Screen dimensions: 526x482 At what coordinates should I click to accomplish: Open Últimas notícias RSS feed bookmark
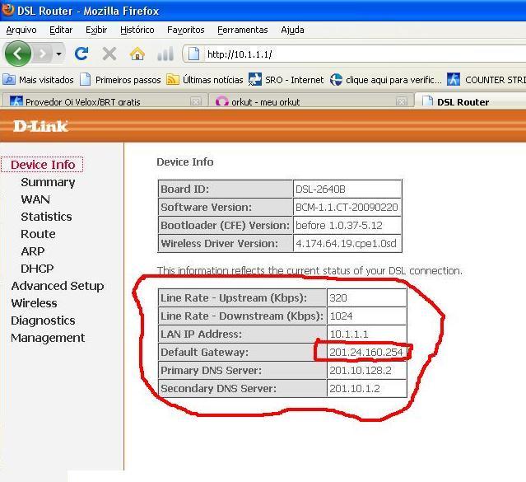(x=205, y=80)
